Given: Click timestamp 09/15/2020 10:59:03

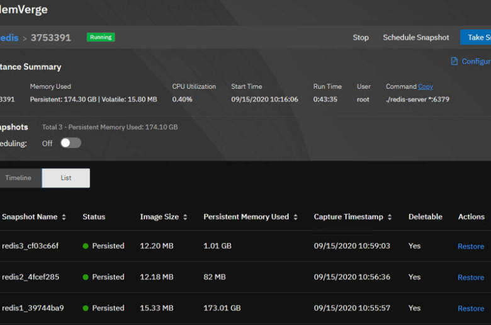Looking at the screenshot, I should click(352, 246).
